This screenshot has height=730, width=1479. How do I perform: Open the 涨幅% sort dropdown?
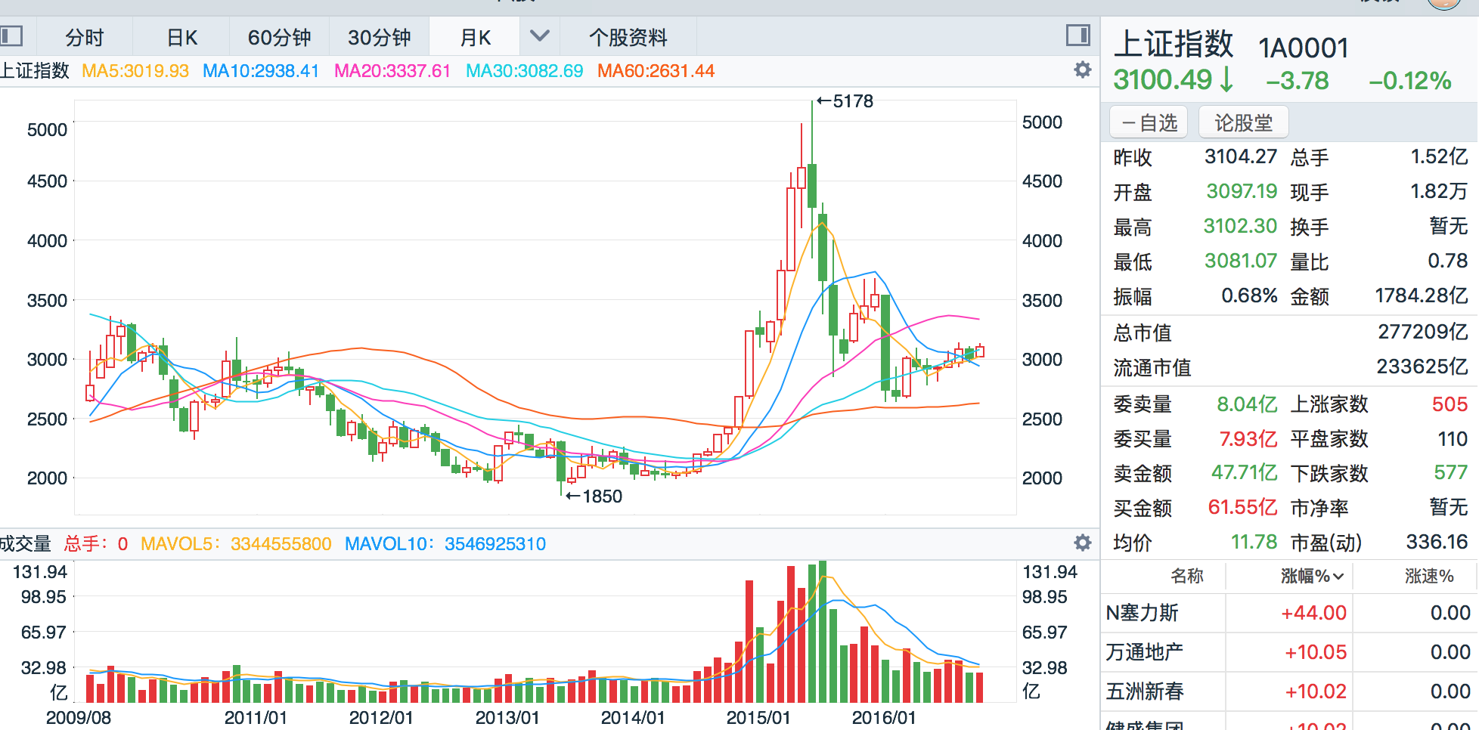click(1312, 576)
